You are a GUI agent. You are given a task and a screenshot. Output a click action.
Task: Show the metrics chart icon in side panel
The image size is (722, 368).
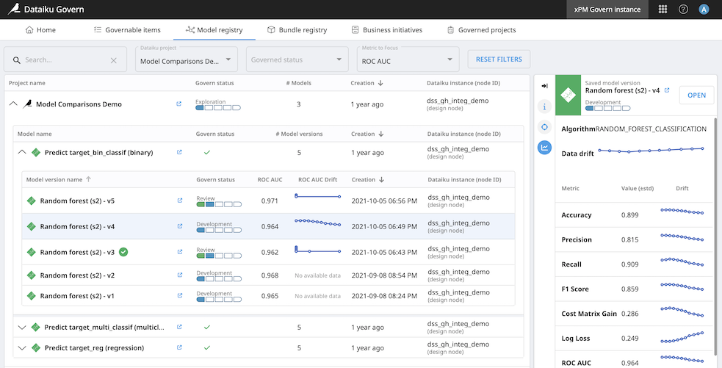click(x=545, y=148)
